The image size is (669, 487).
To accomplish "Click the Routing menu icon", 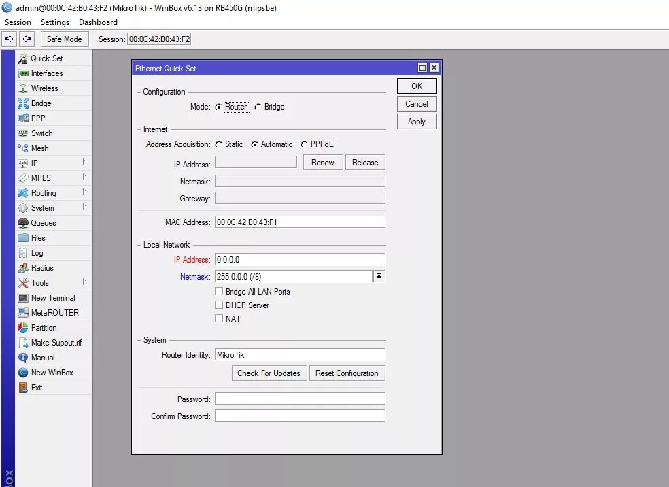I will coord(22,193).
